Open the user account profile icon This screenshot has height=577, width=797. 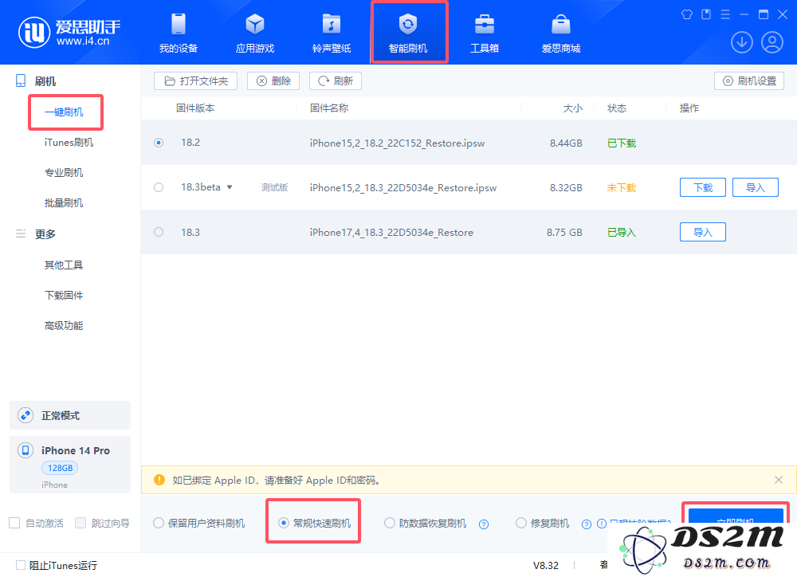pyautogui.click(x=772, y=42)
